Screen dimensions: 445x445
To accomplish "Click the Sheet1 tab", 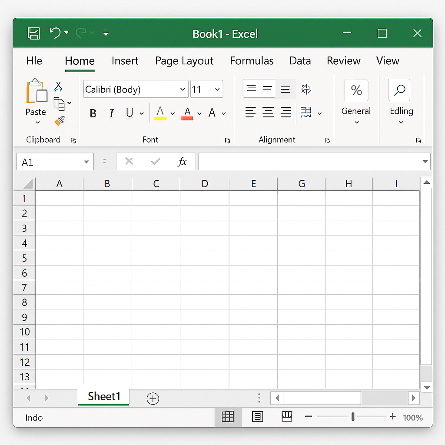I will (104, 397).
